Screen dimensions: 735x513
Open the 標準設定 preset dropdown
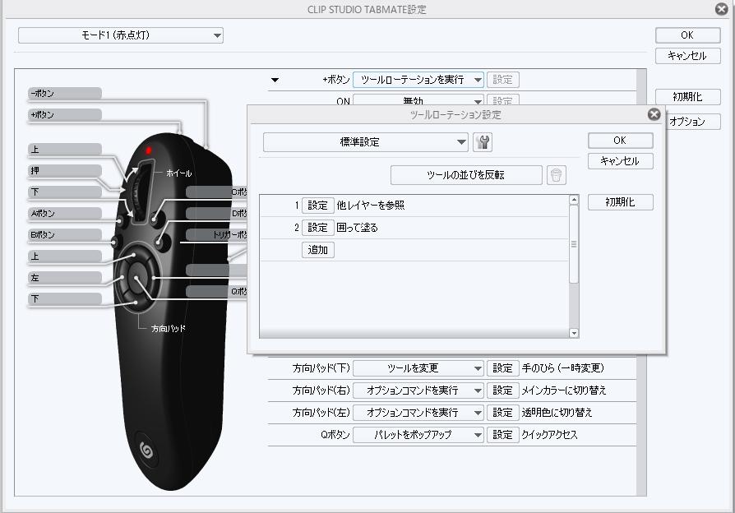tap(367, 141)
